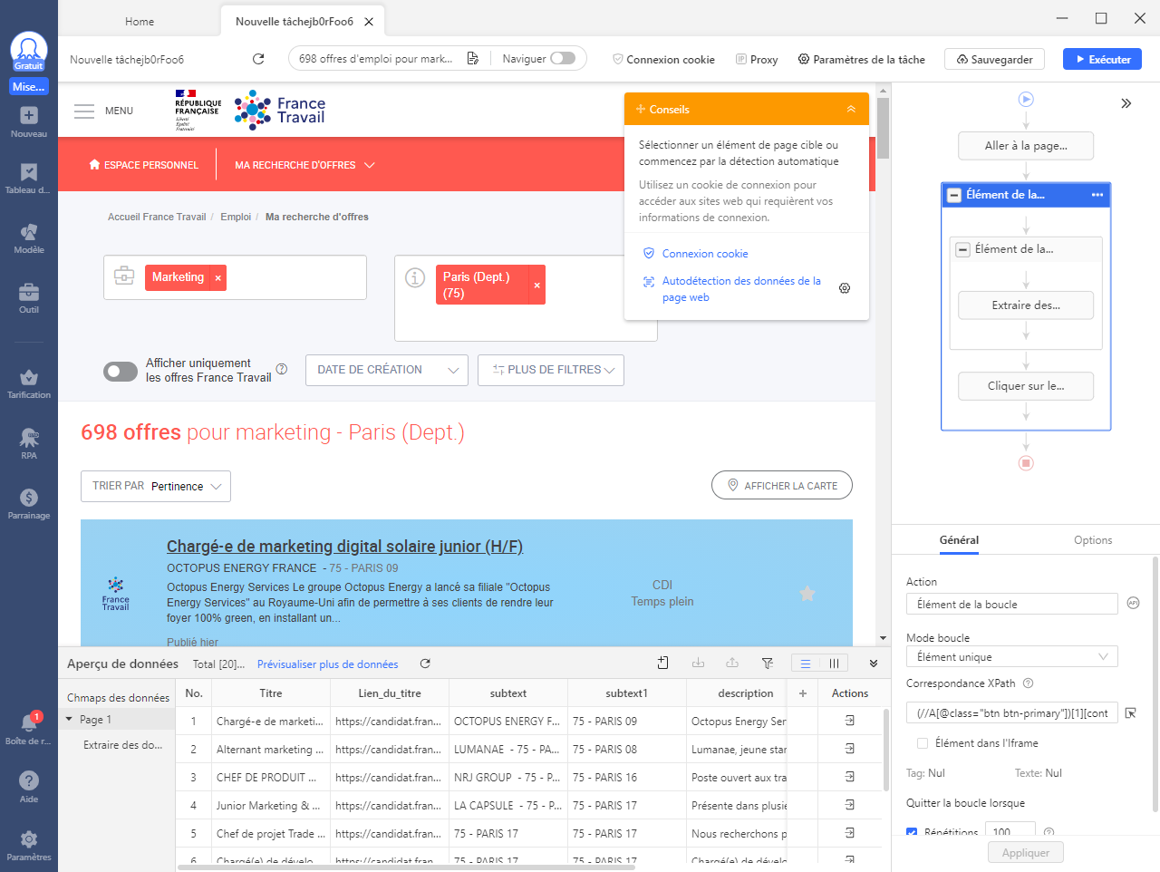
Task: Select Extraire des données tree item
Action: pos(123,745)
